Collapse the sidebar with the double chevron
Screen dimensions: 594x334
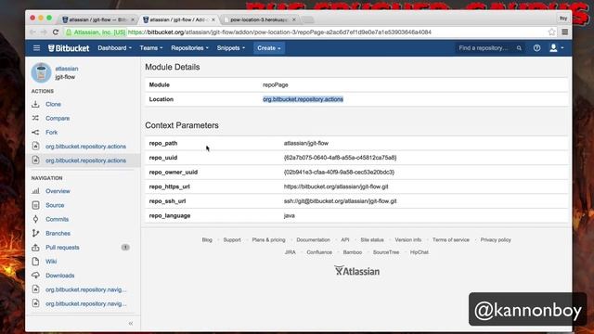coord(131,324)
